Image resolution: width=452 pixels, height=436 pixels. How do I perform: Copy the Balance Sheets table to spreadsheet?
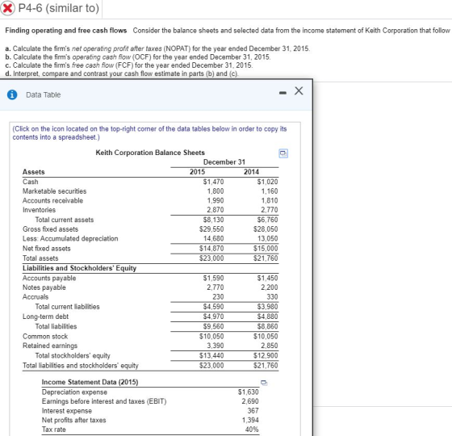283,153
